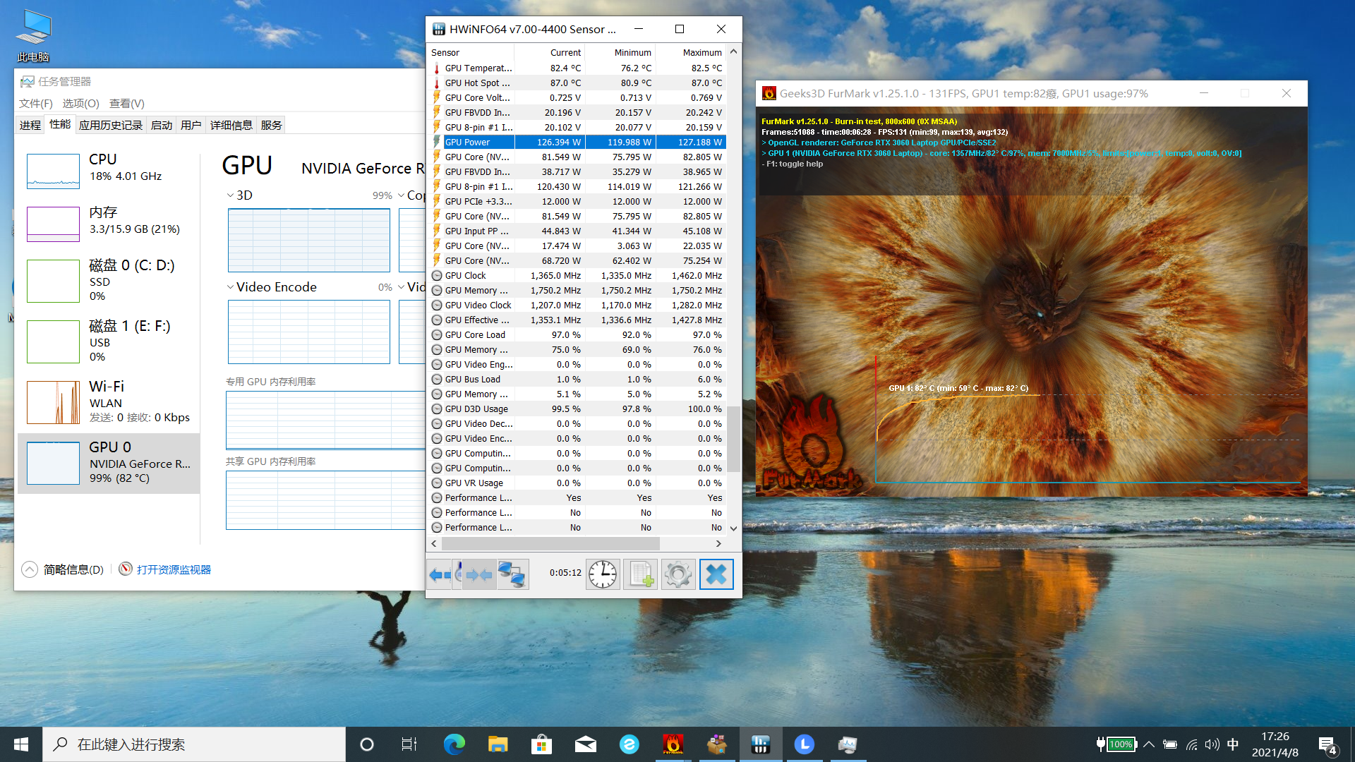1355x762 pixels.
Task: Select the GPU 0 item in sidebar
Action: [x=109, y=462]
